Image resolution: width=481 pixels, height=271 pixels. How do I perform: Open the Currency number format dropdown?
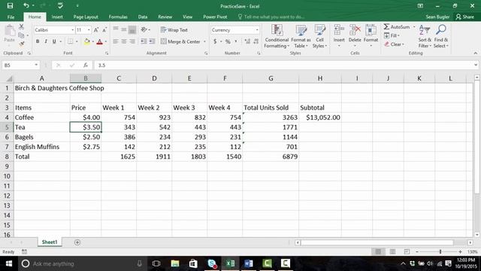pos(257,30)
